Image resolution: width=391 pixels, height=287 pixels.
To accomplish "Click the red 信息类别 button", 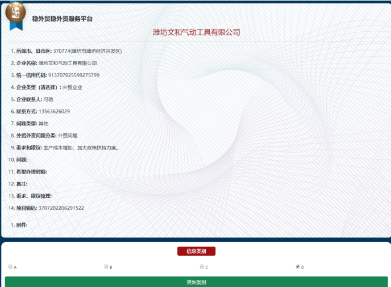I will tap(196, 251).
